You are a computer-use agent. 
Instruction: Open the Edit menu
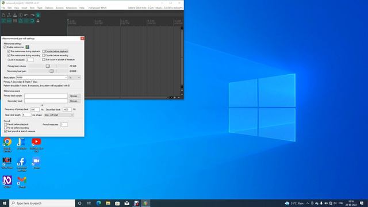pyautogui.click(x=9, y=7)
